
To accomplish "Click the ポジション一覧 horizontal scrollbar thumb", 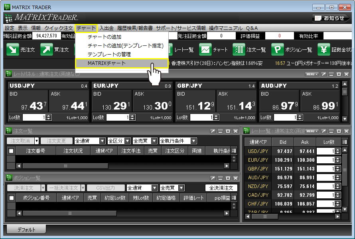I will pos(70,213).
